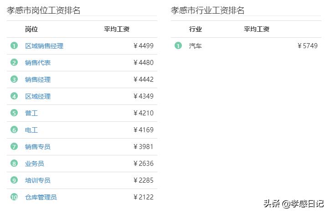Click the 行业 column header
The height and width of the screenshot is (214, 330).
196,29
